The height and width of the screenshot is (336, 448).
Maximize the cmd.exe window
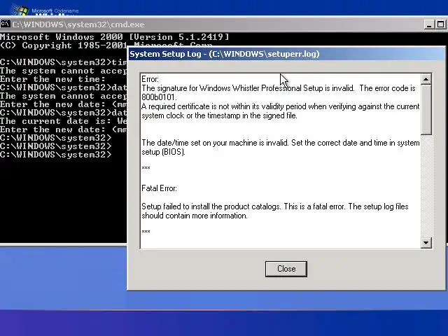point(440,24)
